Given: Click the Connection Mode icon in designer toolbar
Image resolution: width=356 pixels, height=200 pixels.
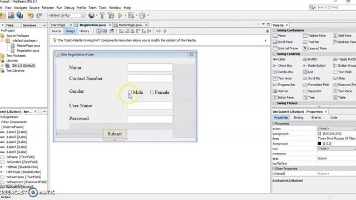Looking at the screenshot, I should pos(105,31).
